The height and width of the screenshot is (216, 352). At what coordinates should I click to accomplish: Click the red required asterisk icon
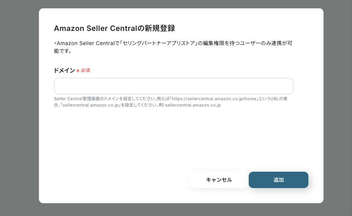78,71
